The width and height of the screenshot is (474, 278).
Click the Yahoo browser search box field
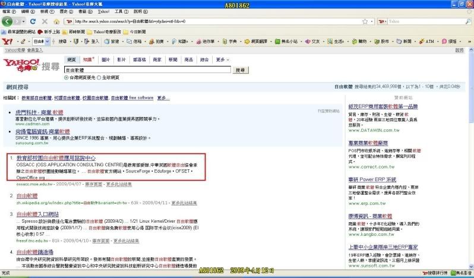(426, 21)
